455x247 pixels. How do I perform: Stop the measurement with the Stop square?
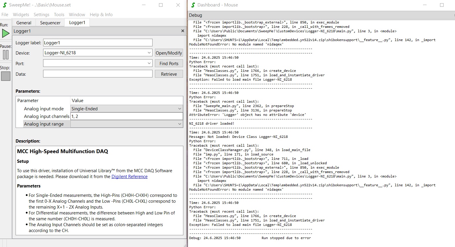click(6, 76)
